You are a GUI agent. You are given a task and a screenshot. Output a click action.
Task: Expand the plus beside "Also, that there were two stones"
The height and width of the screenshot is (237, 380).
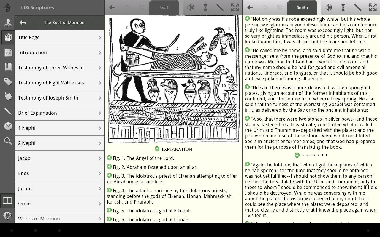pos(247,118)
